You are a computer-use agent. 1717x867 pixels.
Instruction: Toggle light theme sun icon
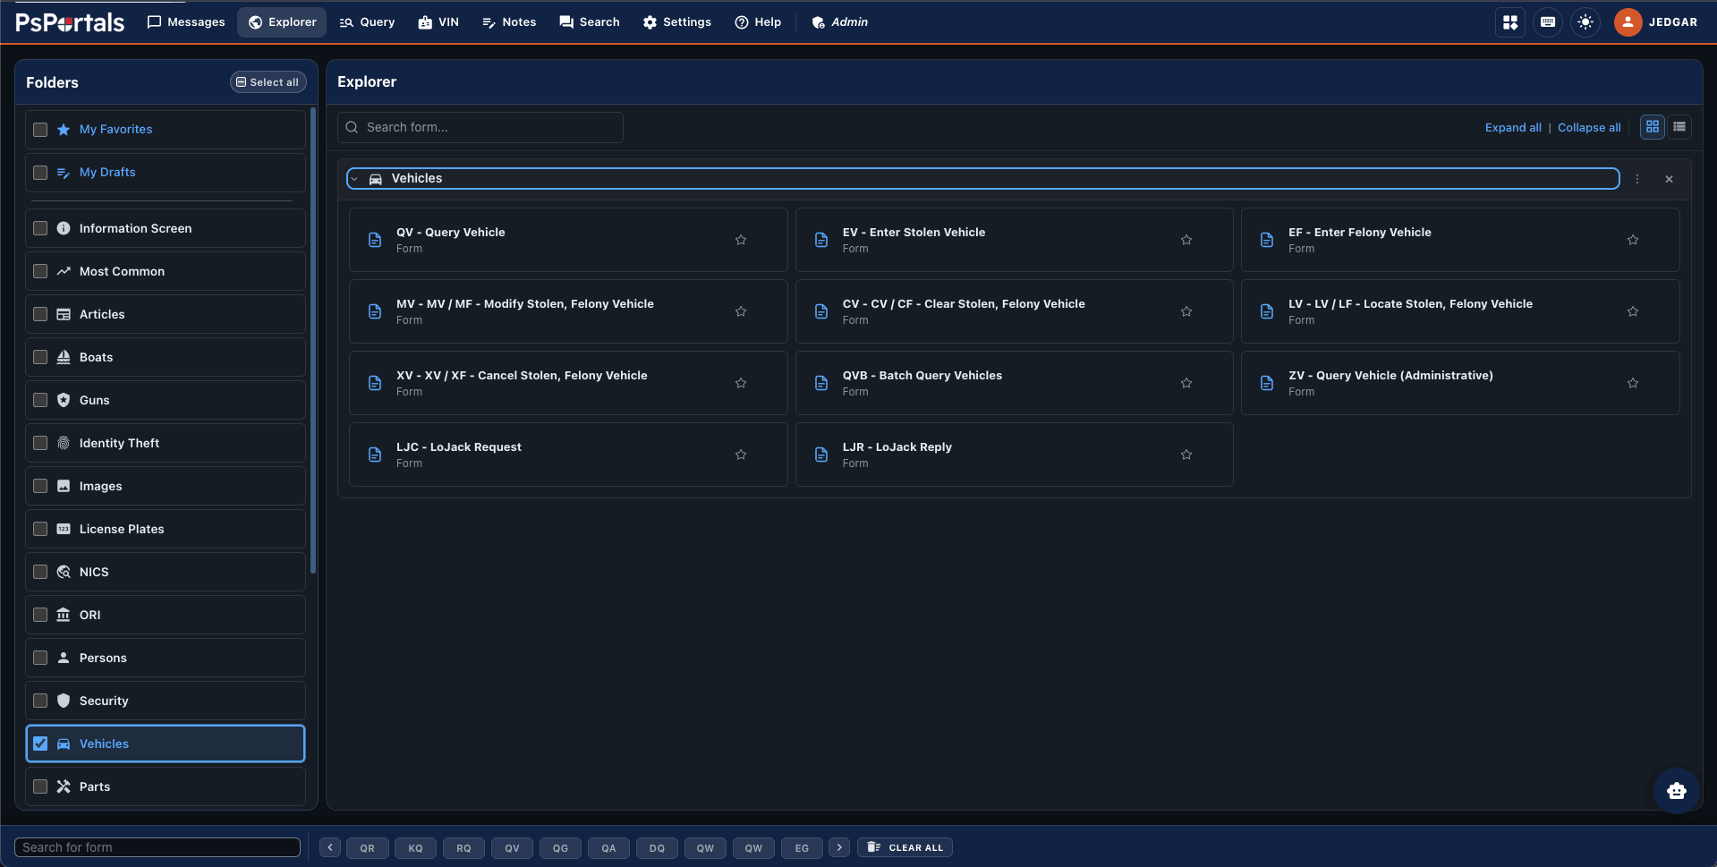(1585, 22)
